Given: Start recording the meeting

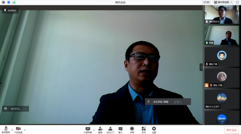Looking at the screenshot, I should click(132, 130).
